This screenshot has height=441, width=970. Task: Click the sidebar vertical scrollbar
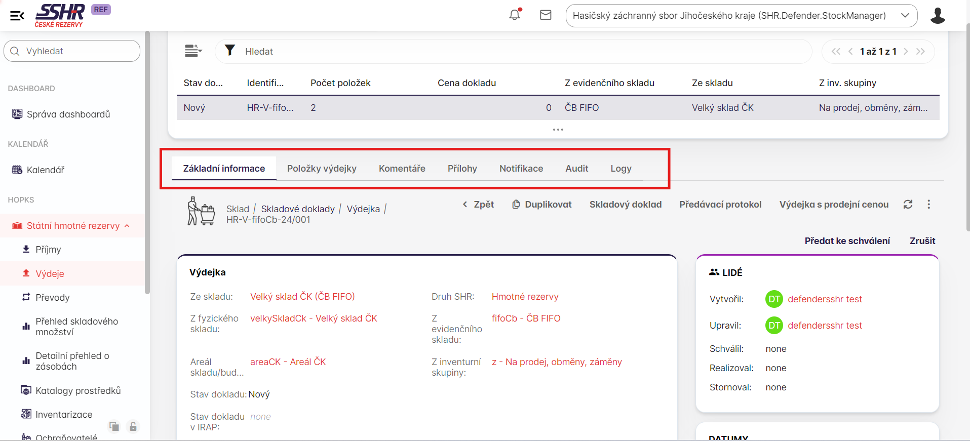point(147,162)
